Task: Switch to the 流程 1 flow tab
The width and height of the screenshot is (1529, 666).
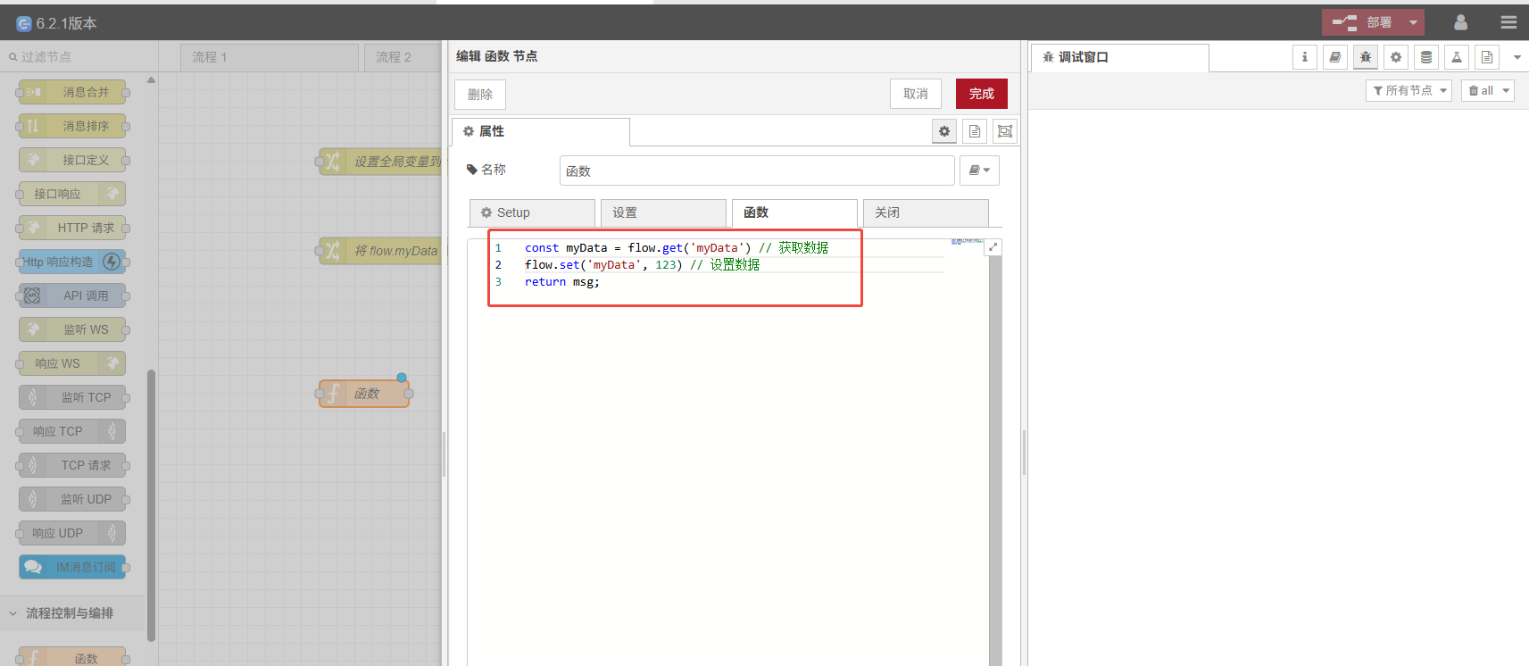Action: pos(270,57)
